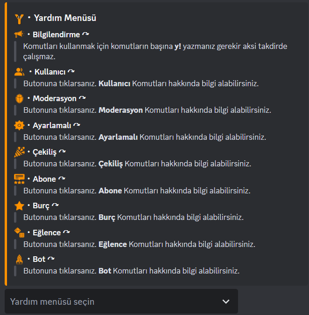Click the bold Eğlence word in description
The image size is (309, 315).
112,244
